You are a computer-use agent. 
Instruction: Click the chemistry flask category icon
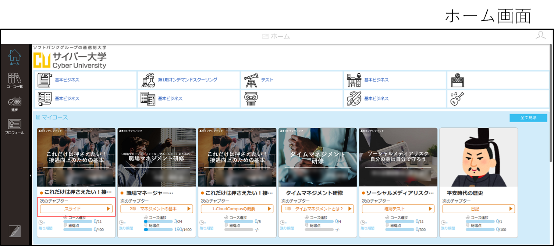pos(148,80)
